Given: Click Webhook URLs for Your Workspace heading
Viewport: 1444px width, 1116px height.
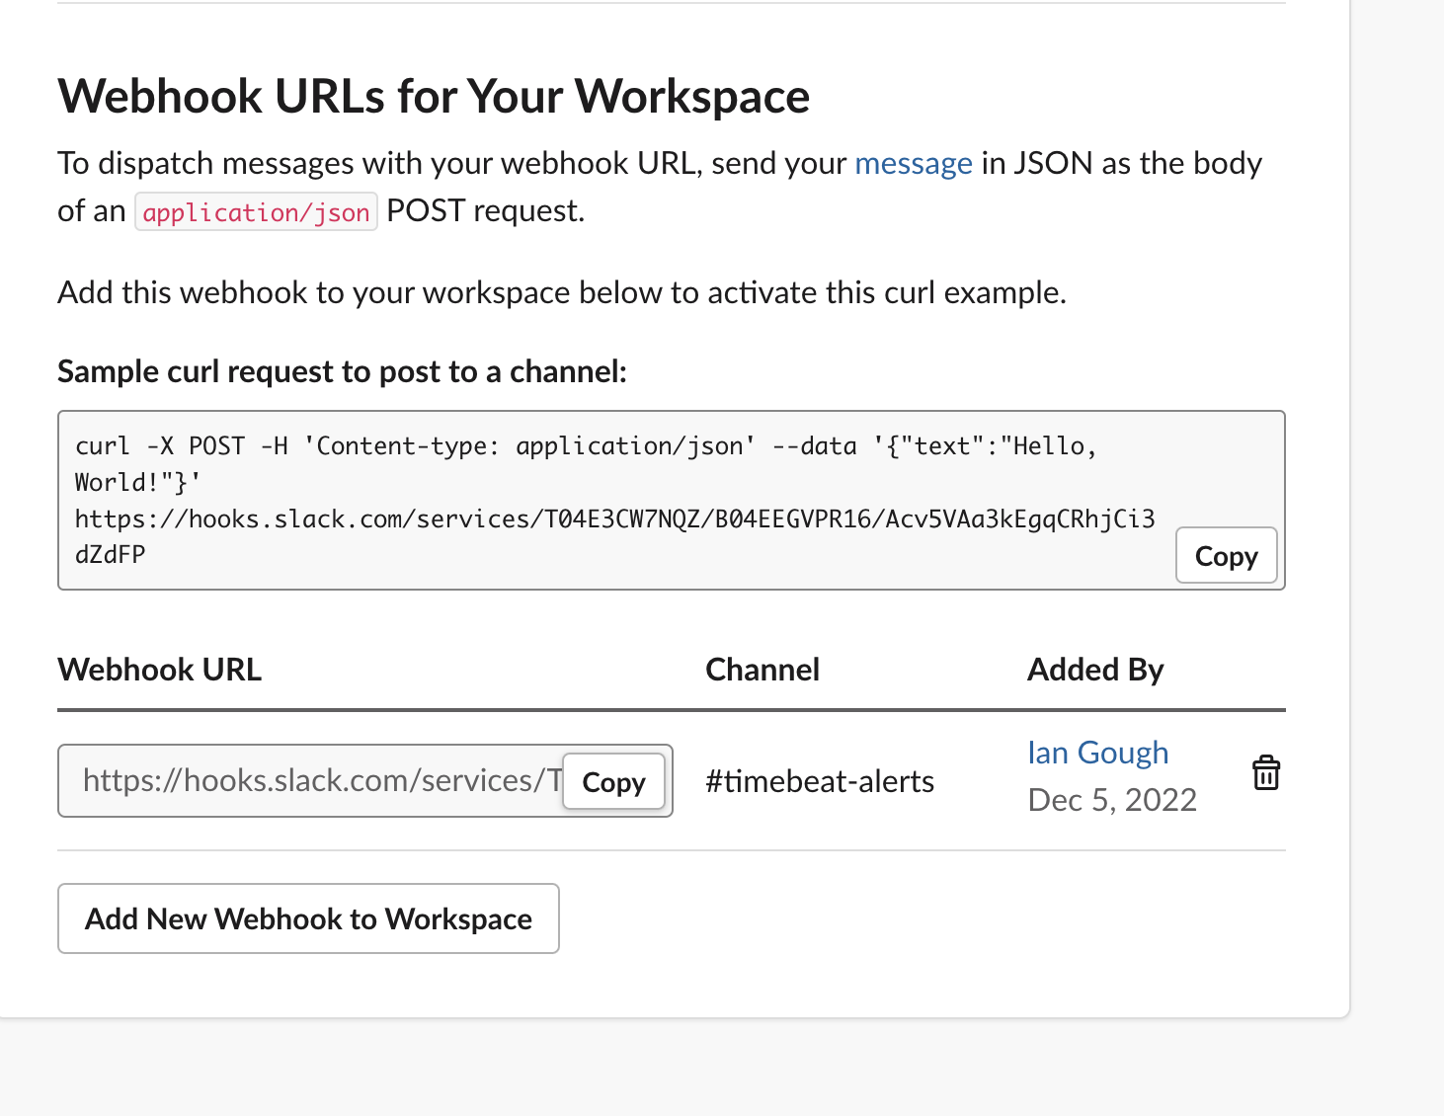Looking at the screenshot, I should (x=434, y=97).
